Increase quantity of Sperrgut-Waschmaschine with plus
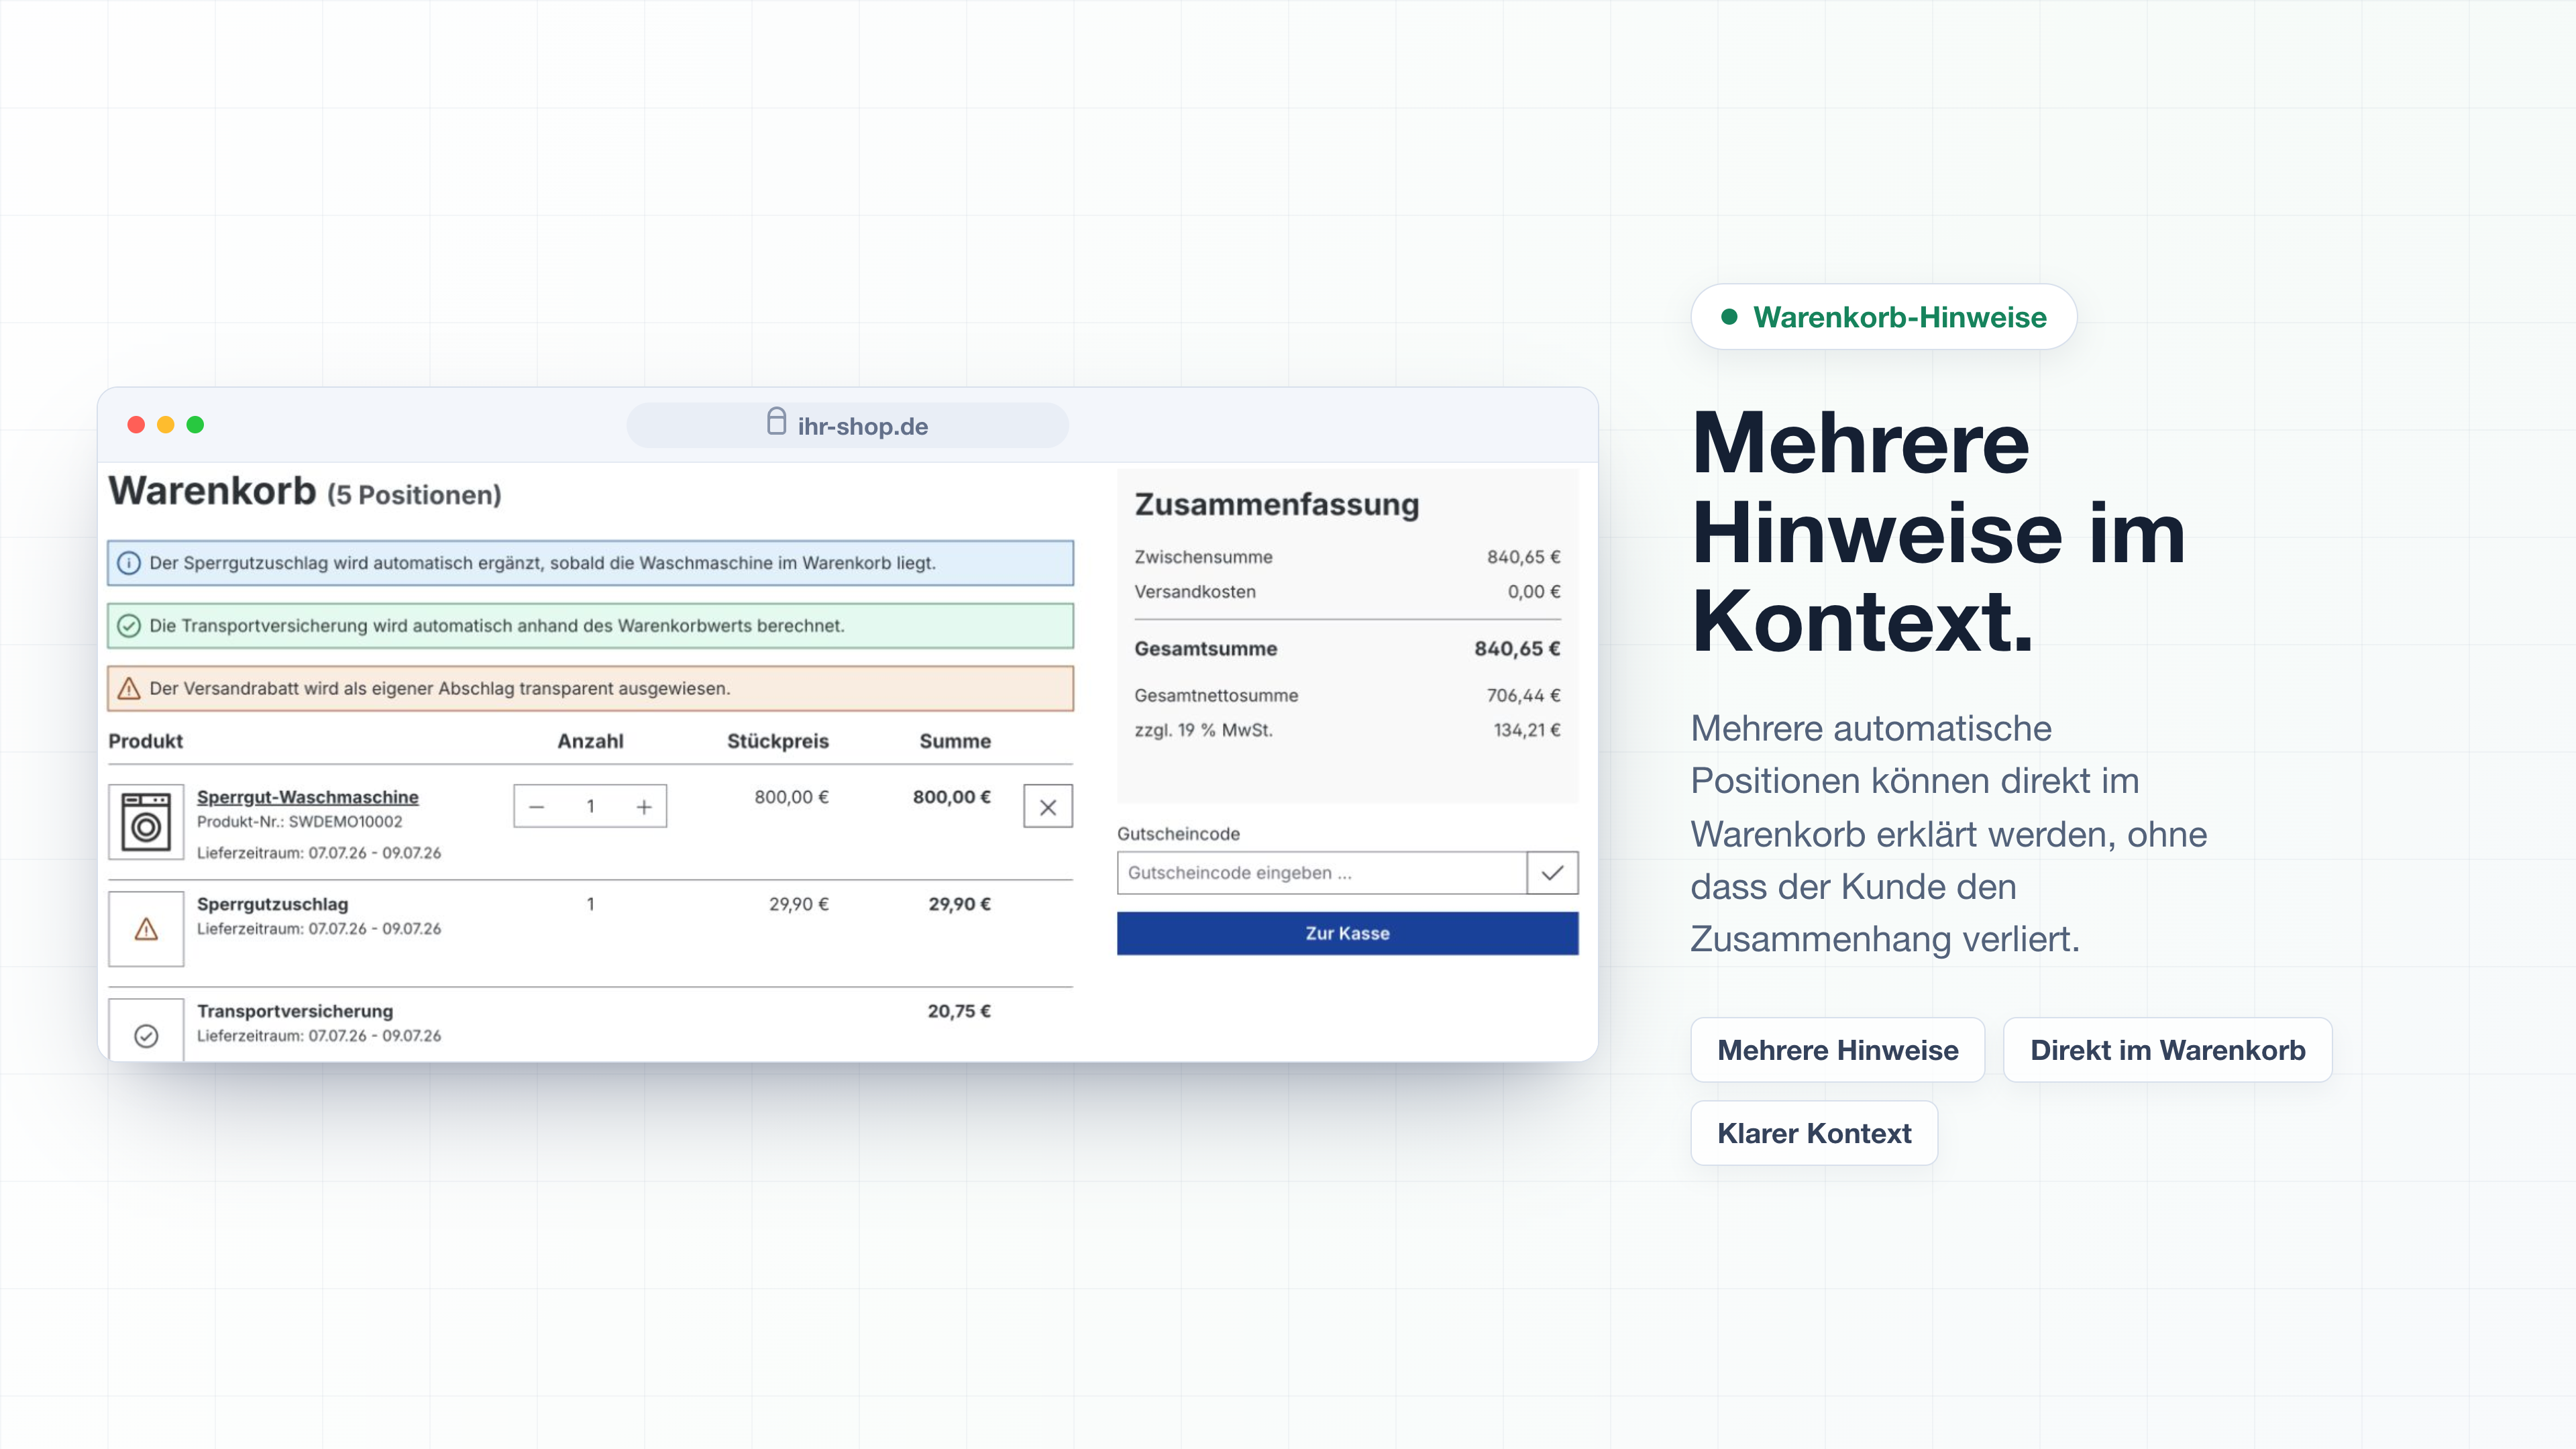Image resolution: width=2576 pixels, height=1449 pixels. click(644, 807)
